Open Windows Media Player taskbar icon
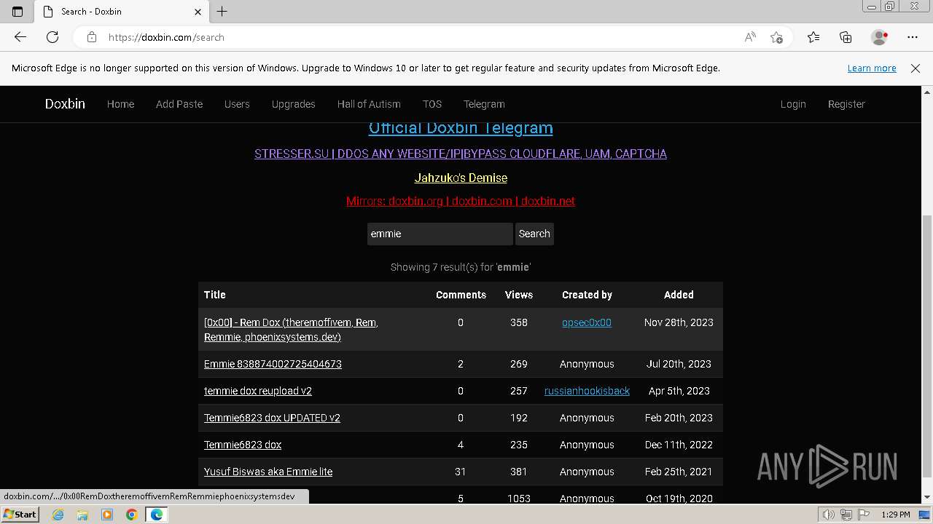 pyautogui.click(x=107, y=515)
